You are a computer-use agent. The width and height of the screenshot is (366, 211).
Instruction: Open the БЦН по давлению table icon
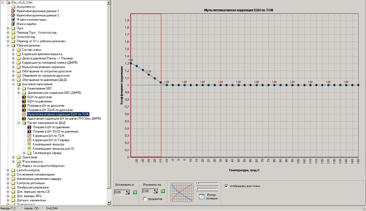(24, 101)
